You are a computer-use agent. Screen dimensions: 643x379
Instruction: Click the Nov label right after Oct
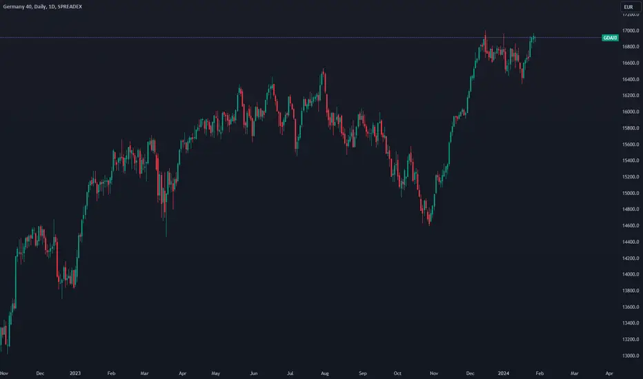pos(434,373)
